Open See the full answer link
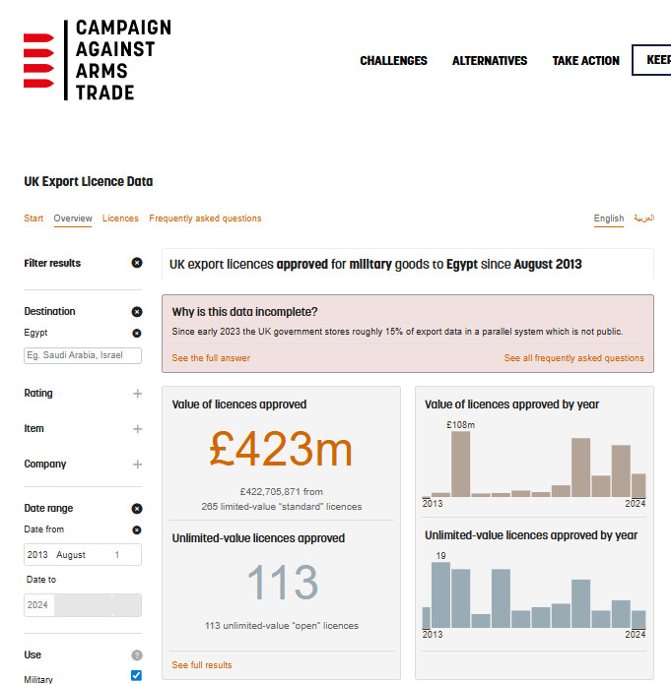 [x=211, y=358]
